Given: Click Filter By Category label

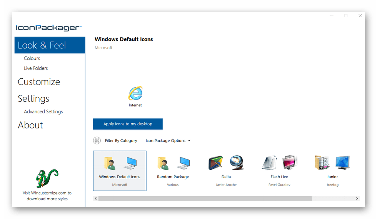Looking at the screenshot, I should pos(121,141).
